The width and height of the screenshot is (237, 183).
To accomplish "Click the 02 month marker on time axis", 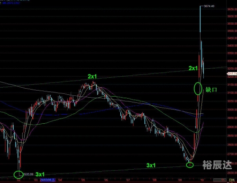I will tap(18, 180).
